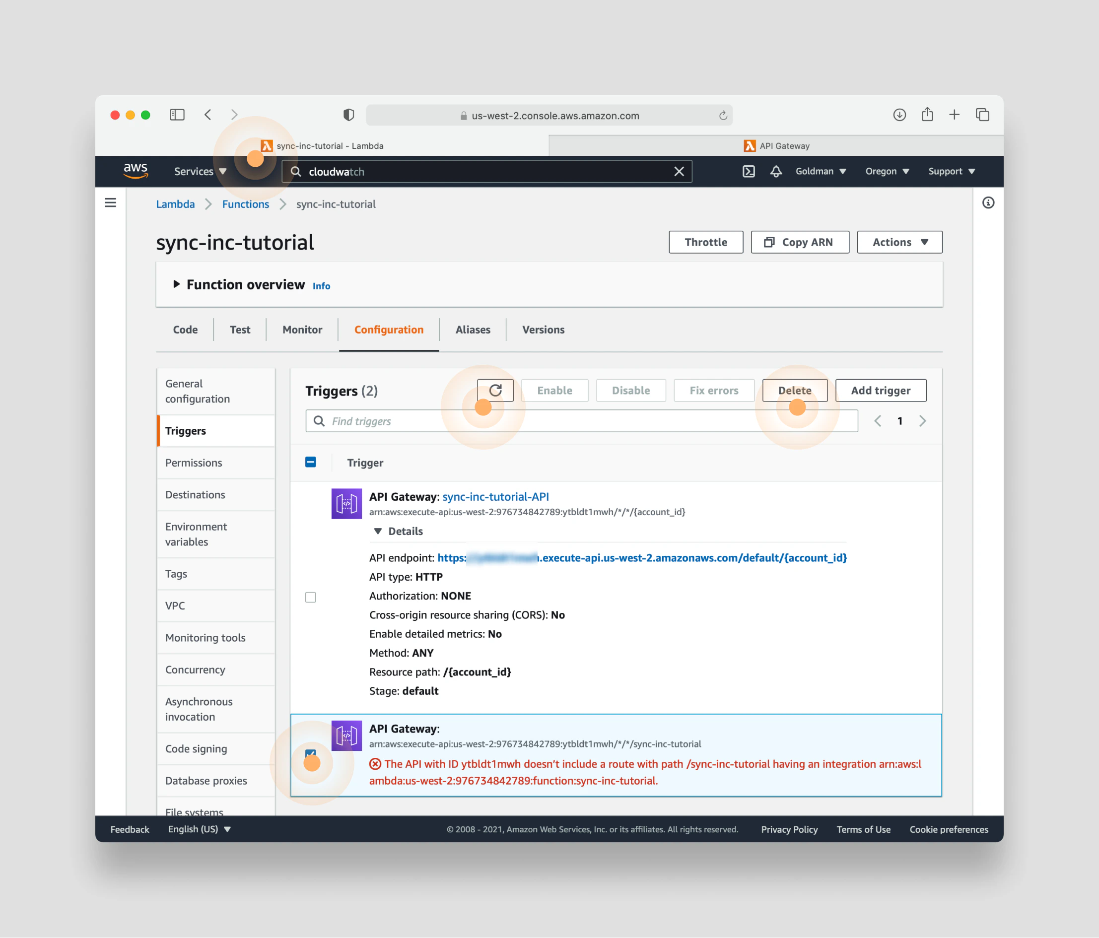
Task: Open the Functions breadcrumb link
Action: [246, 204]
